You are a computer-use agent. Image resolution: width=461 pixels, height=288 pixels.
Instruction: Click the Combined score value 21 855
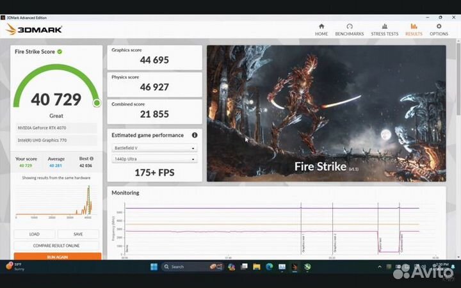point(154,114)
